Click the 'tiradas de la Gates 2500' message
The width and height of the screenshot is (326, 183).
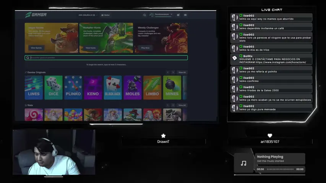click(x=271, y=89)
